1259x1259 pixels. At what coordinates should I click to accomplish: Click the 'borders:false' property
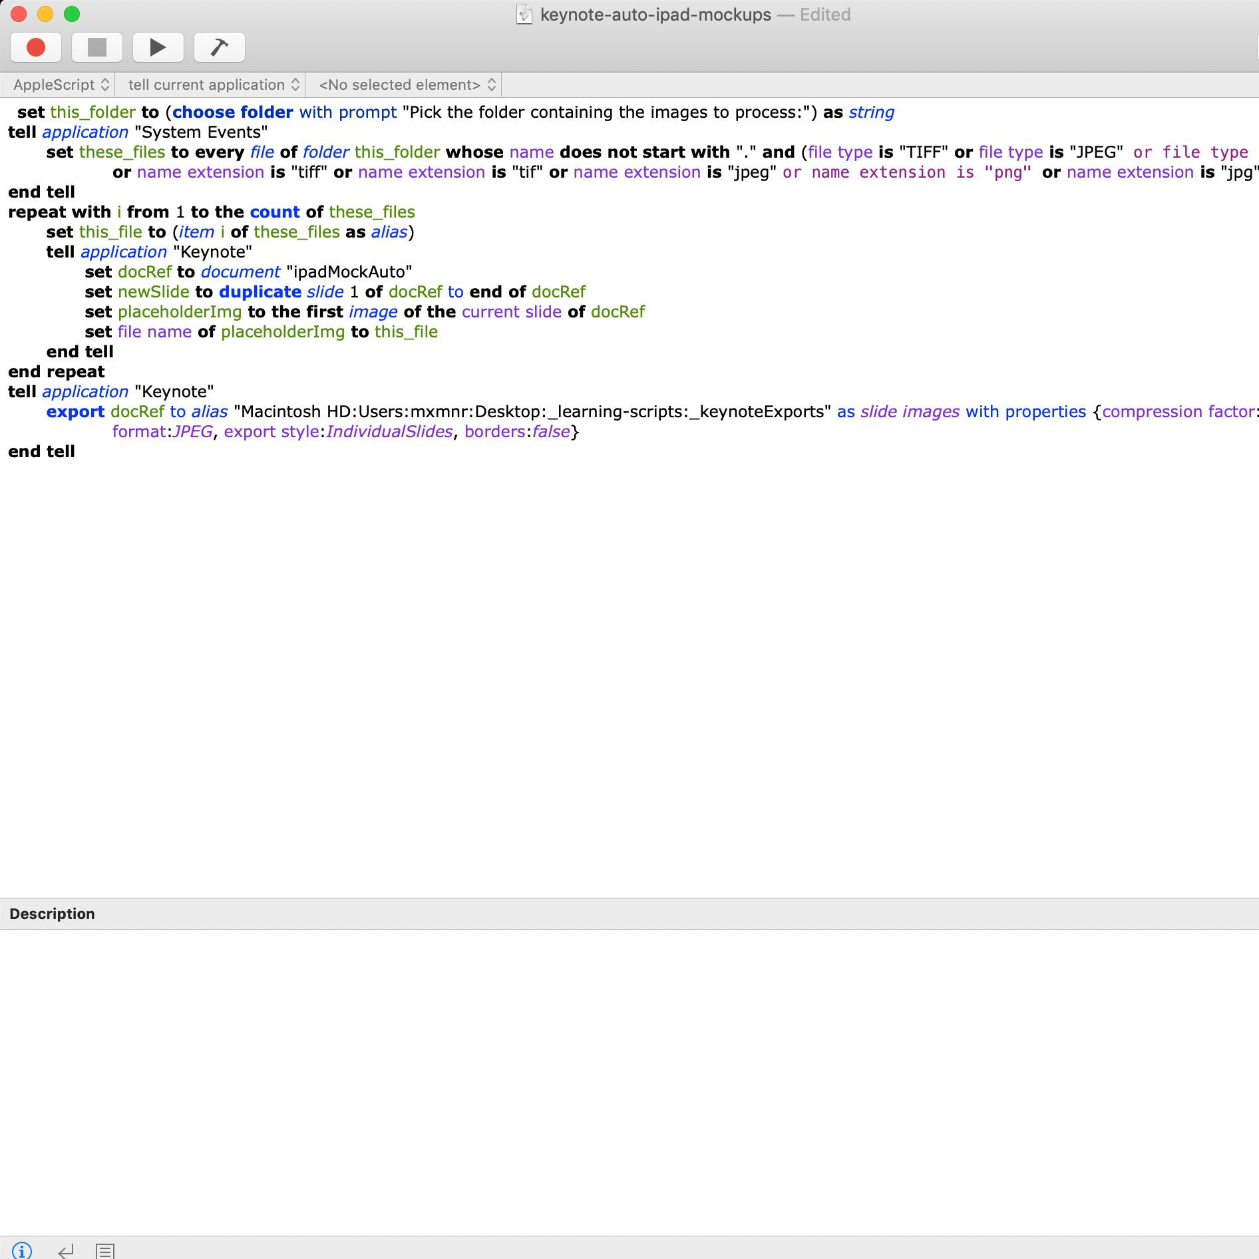(517, 431)
